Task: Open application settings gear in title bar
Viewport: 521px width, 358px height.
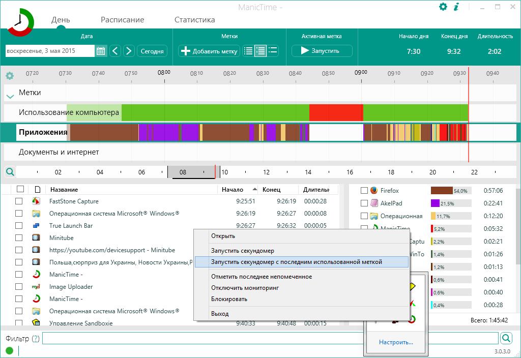Action: 443,7
